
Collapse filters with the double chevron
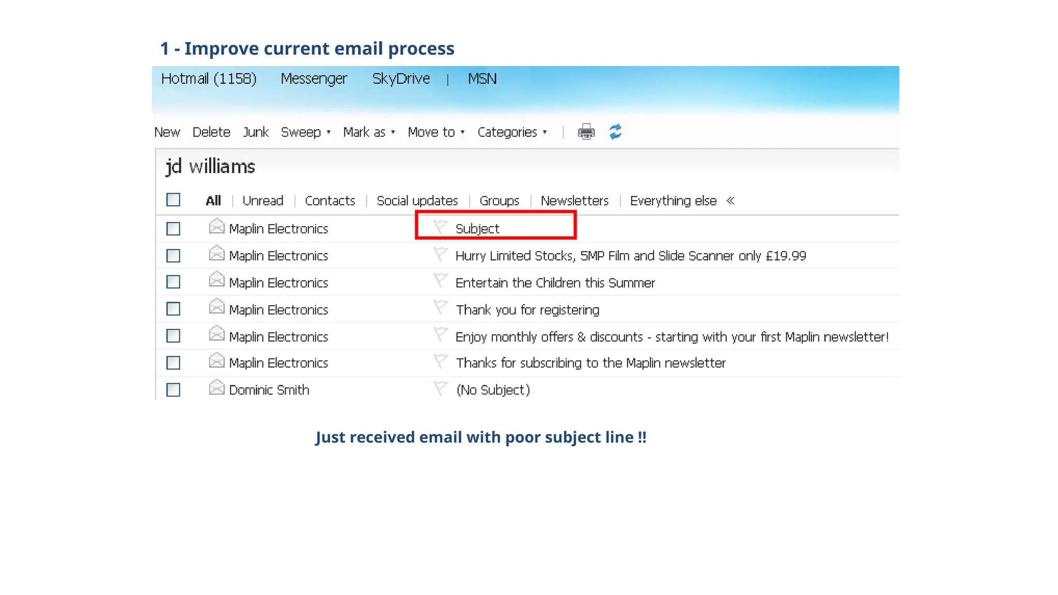(730, 200)
